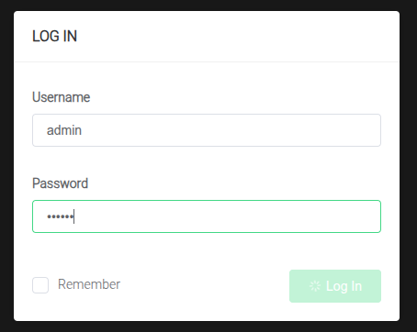Screen dimensions: 417x332
Task: Click the 'Log In' text on green button
Action: coord(344,286)
